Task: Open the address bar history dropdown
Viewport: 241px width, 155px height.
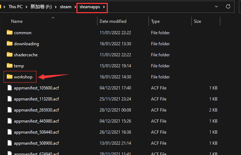Action: point(216,7)
